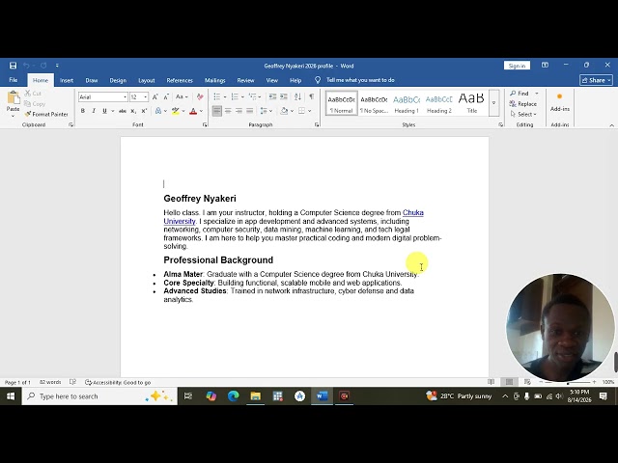Switch to the Design tab

(118, 80)
